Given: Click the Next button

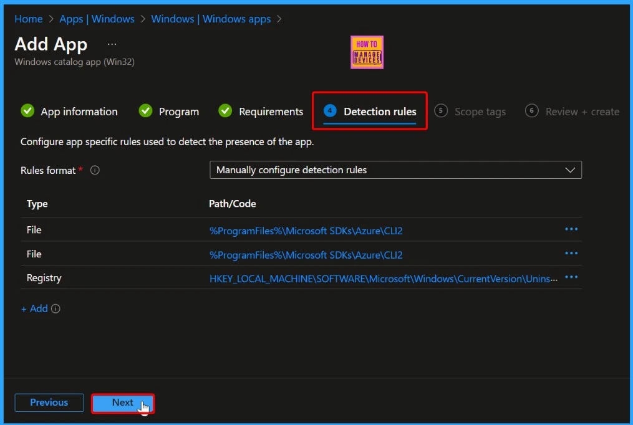Looking at the screenshot, I should [x=123, y=403].
